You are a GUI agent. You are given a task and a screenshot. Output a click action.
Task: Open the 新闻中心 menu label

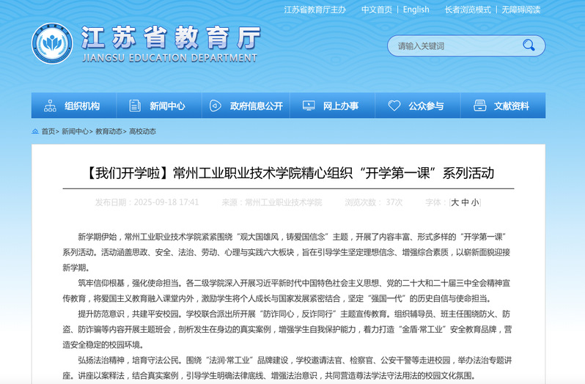[x=167, y=106]
